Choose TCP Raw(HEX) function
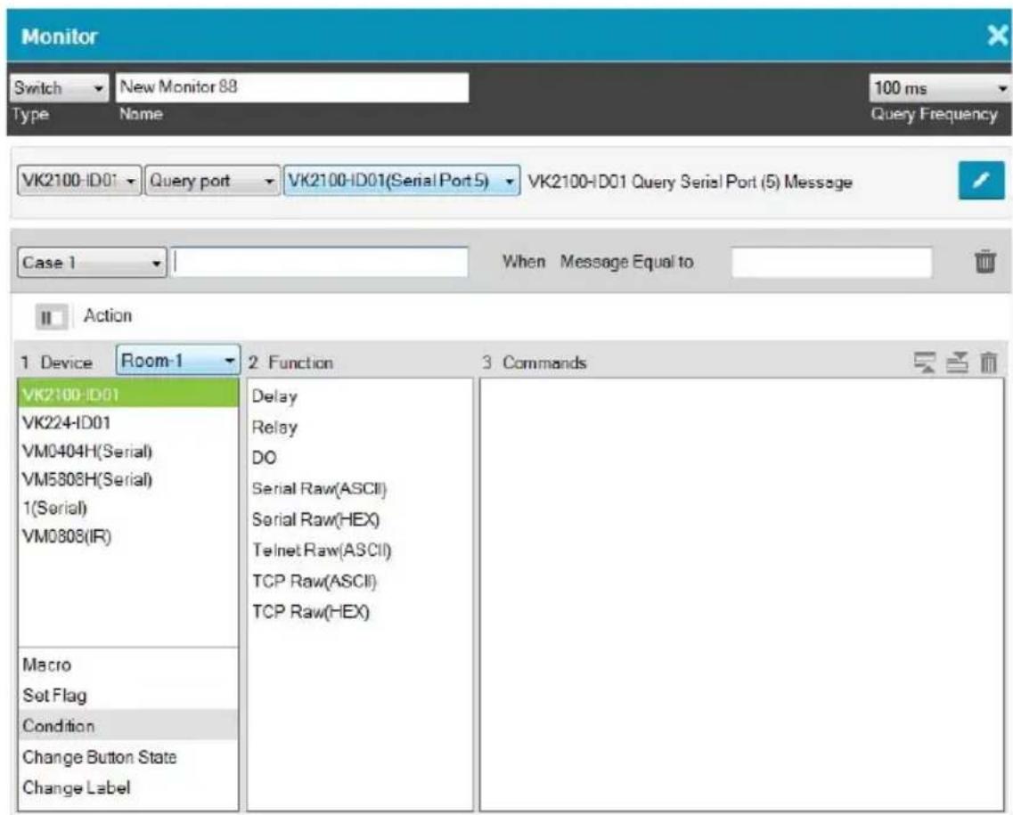Image resolution: width=1013 pixels, height=815 pixels. [x=360, y=612]
